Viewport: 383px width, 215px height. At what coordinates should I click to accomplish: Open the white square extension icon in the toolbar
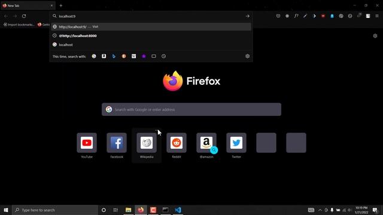[x=368, y=16]
